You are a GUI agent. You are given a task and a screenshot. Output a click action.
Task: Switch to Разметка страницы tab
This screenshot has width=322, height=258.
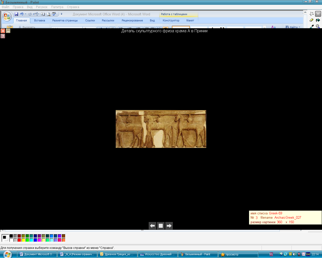[65, 20]
